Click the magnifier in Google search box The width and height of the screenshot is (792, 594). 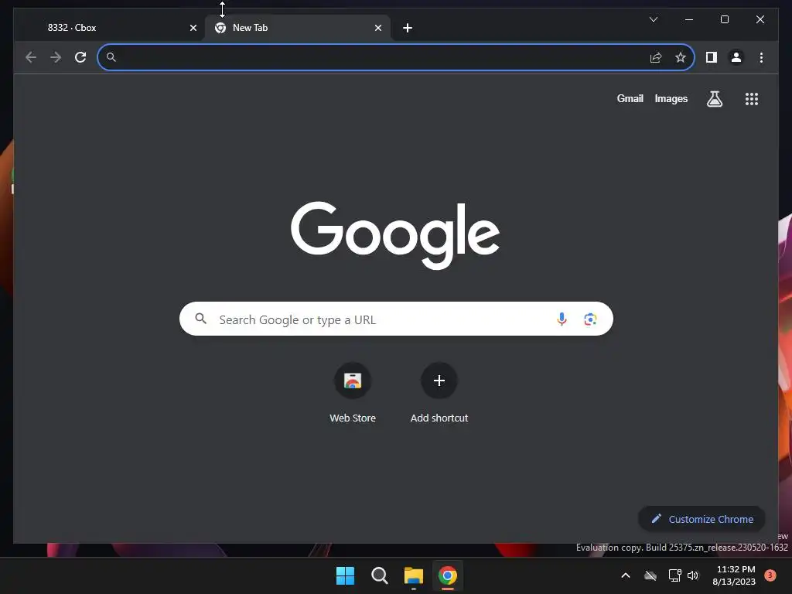coord(200,319)
